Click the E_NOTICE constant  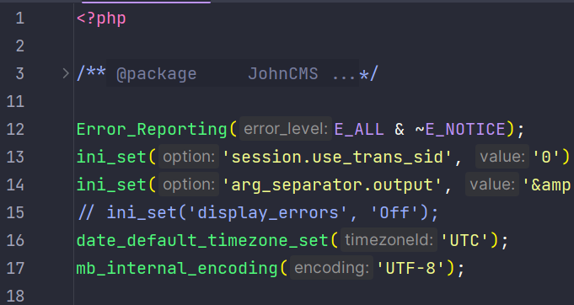click(465, 129)
